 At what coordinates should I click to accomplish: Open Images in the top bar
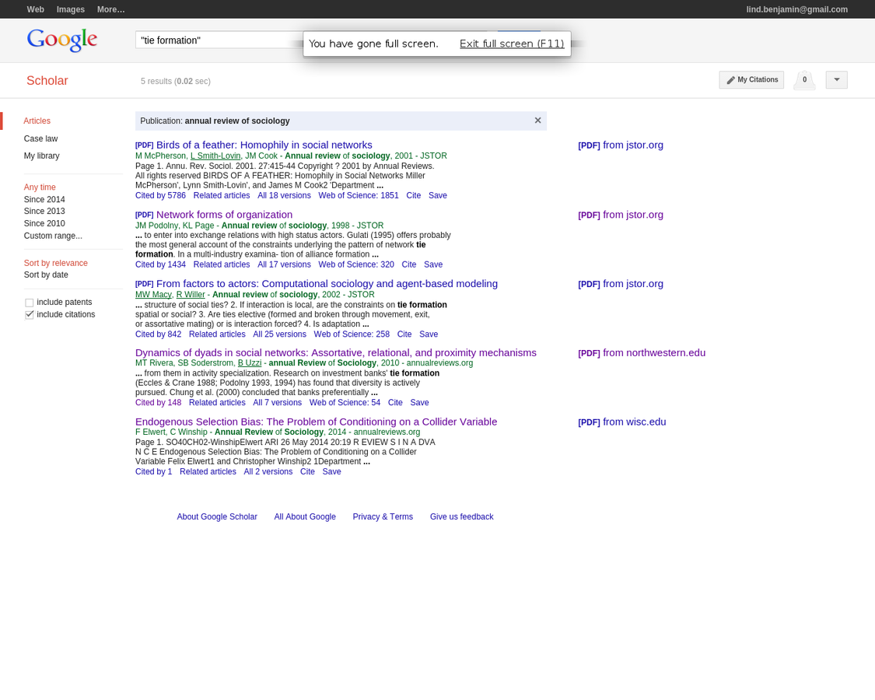tap(70, 9)
